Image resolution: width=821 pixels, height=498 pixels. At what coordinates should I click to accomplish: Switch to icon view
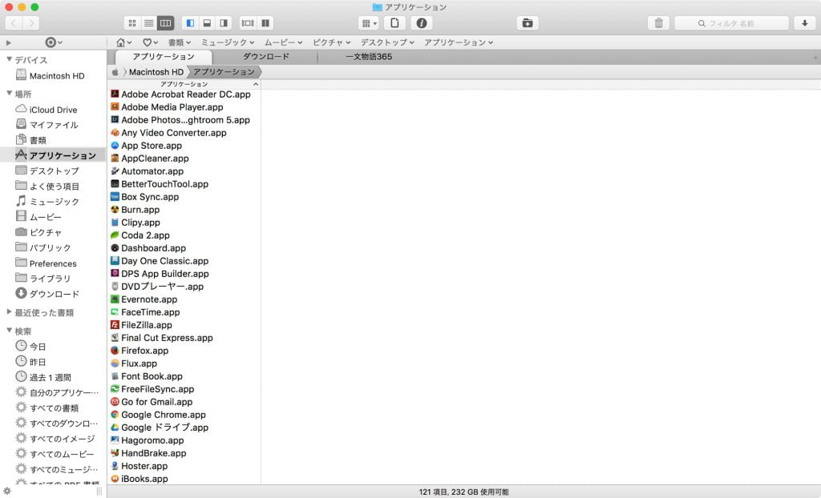pyautogui.click(x=132, y=23)
